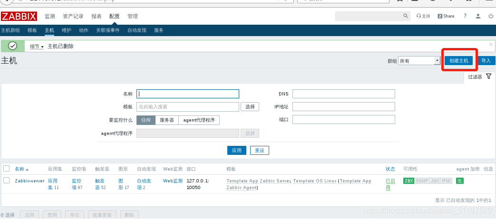Click the search magnifier icon
Viewport: 496px width, 219px height.
(x=406, y=16)
